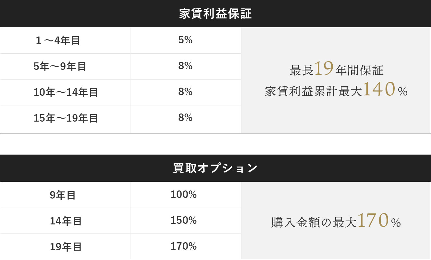
Task: Click the 8% value in 15年～19年目 row
Action: pos(185,118)
